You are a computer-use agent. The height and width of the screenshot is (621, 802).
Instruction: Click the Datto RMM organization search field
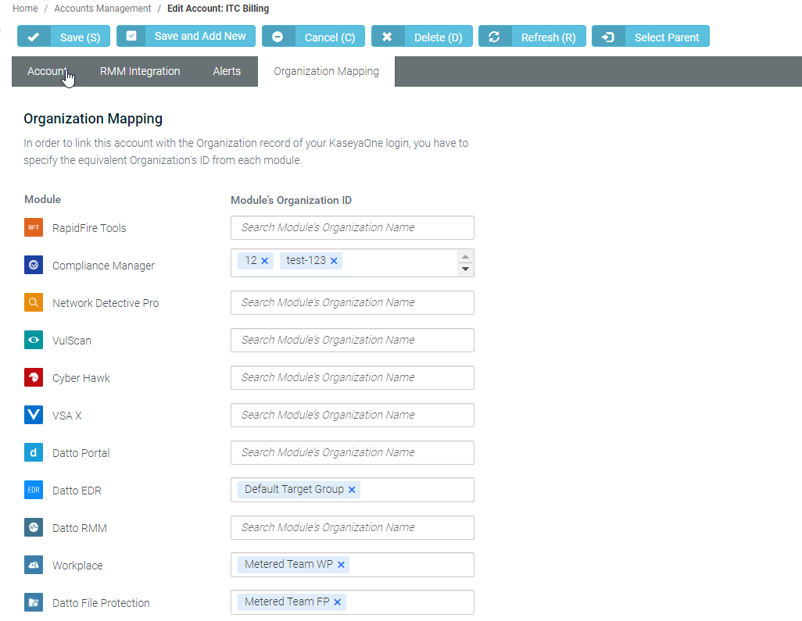352,527
